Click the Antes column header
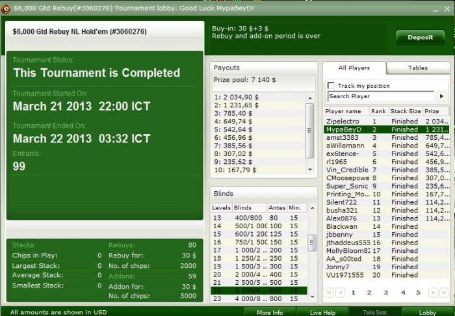This screenshot has height=316, width=455. point(277,208)
